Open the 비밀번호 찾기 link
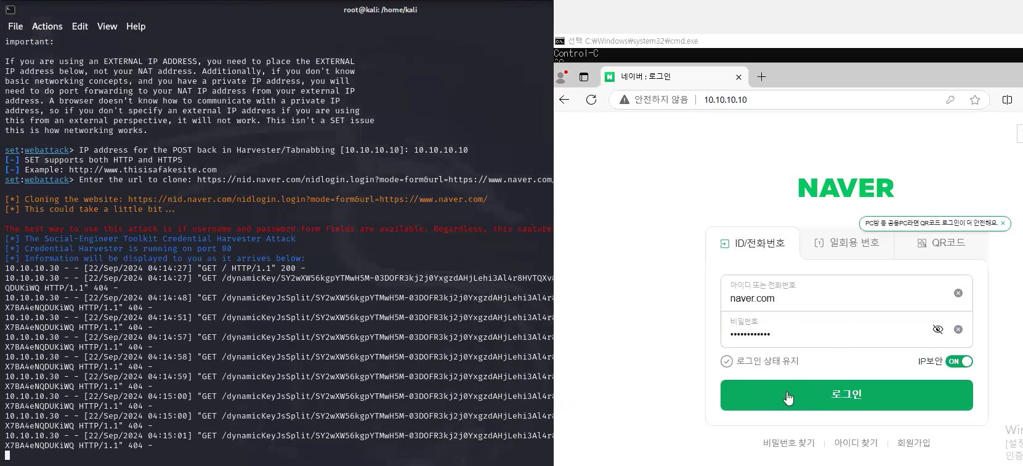Viewport: 1023px width, 466px height. 789,443
